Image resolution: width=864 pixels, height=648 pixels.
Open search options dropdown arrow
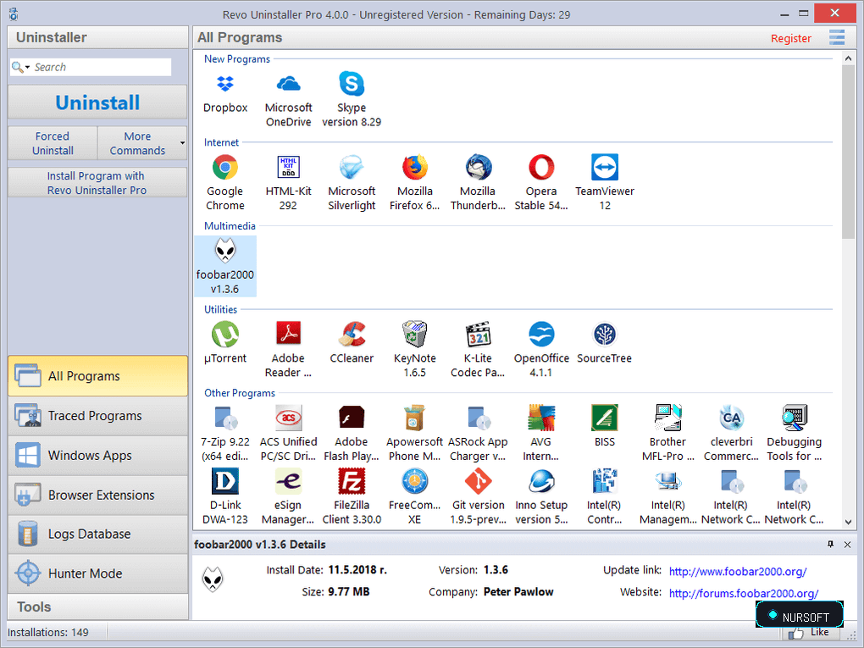click(x=28, y=67)
